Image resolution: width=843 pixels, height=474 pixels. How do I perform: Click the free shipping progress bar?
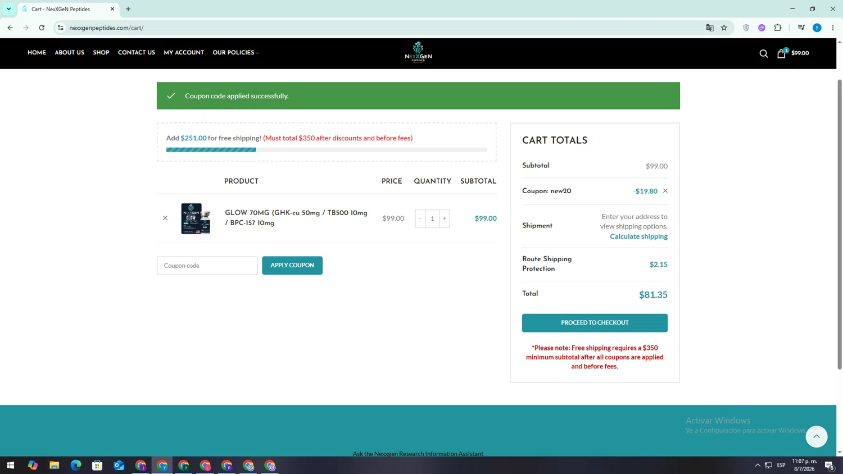pyautogui.click(x=327, y=150)
